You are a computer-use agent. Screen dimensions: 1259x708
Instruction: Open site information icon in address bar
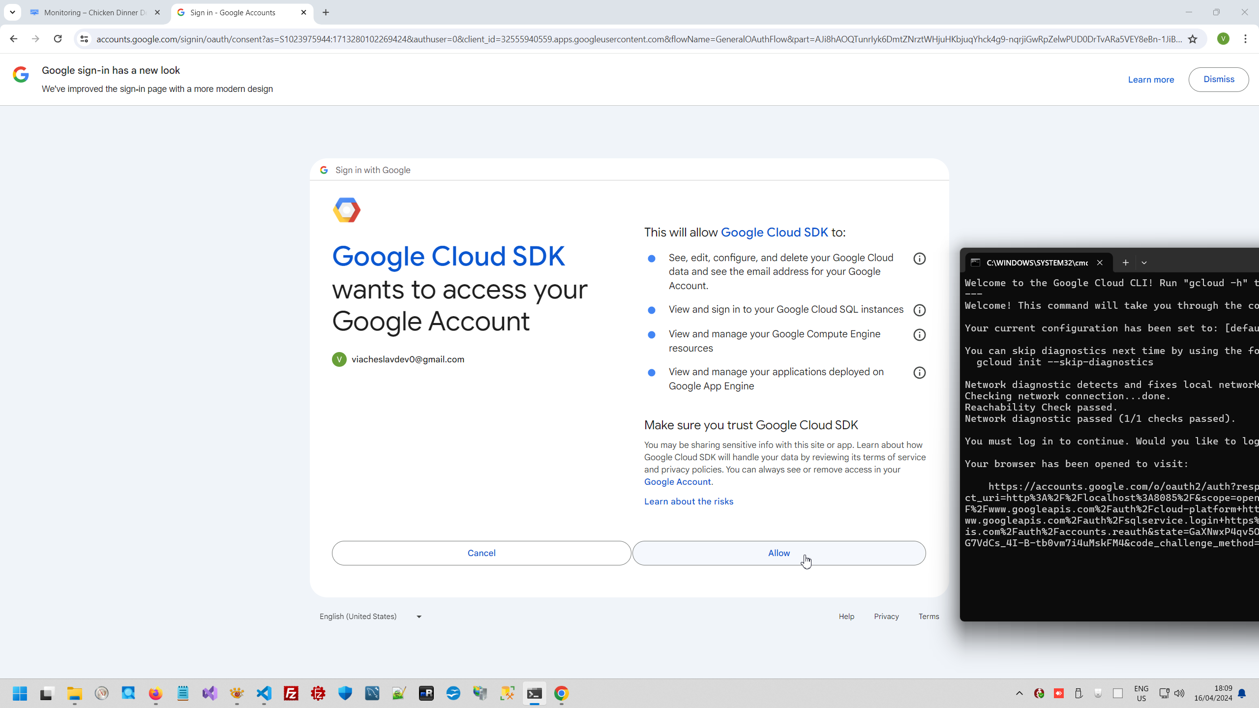pyautogui.click(x=84, y=39)
